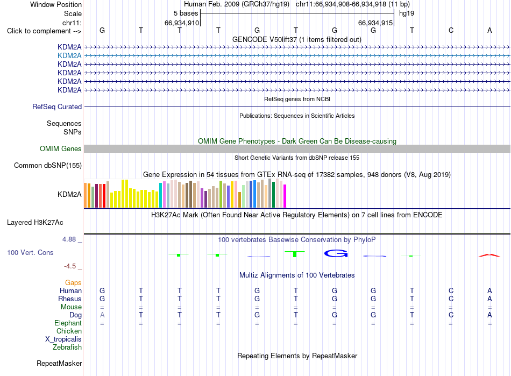Select the Layered H3K27Ac track label
The height and width of the screenshot is (376, 511).
coord(35,223)
